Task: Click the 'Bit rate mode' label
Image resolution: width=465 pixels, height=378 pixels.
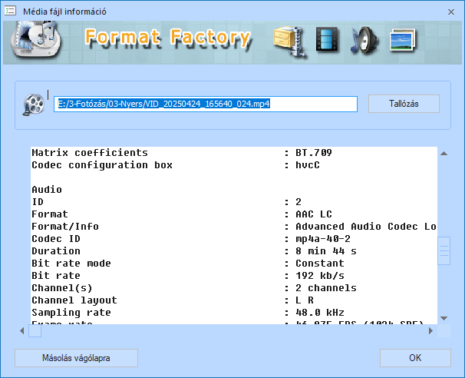Action: point(71,263)
